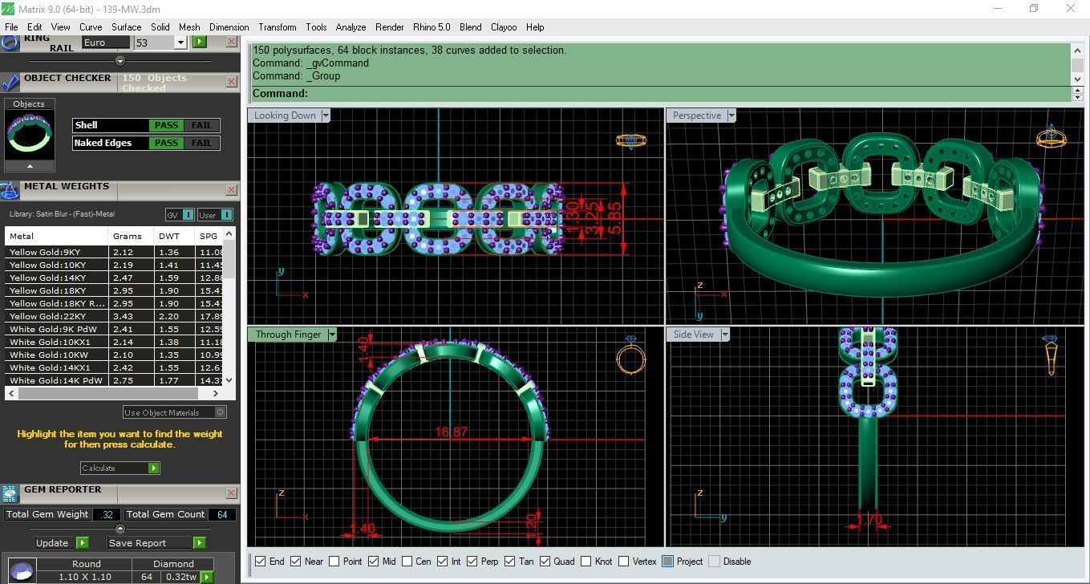The width and height of the screenshot is (1090, 584).
Task: Close the Metal Weights panel
Action: click(231, 190)
